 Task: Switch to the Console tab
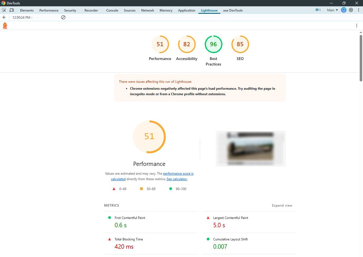pos(112,10)
